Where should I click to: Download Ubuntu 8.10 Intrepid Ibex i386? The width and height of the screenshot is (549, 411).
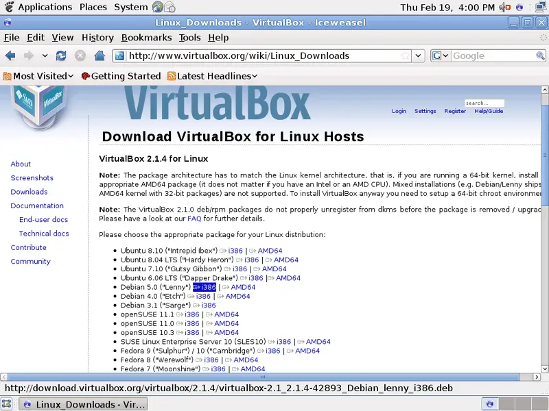[235, 251]
